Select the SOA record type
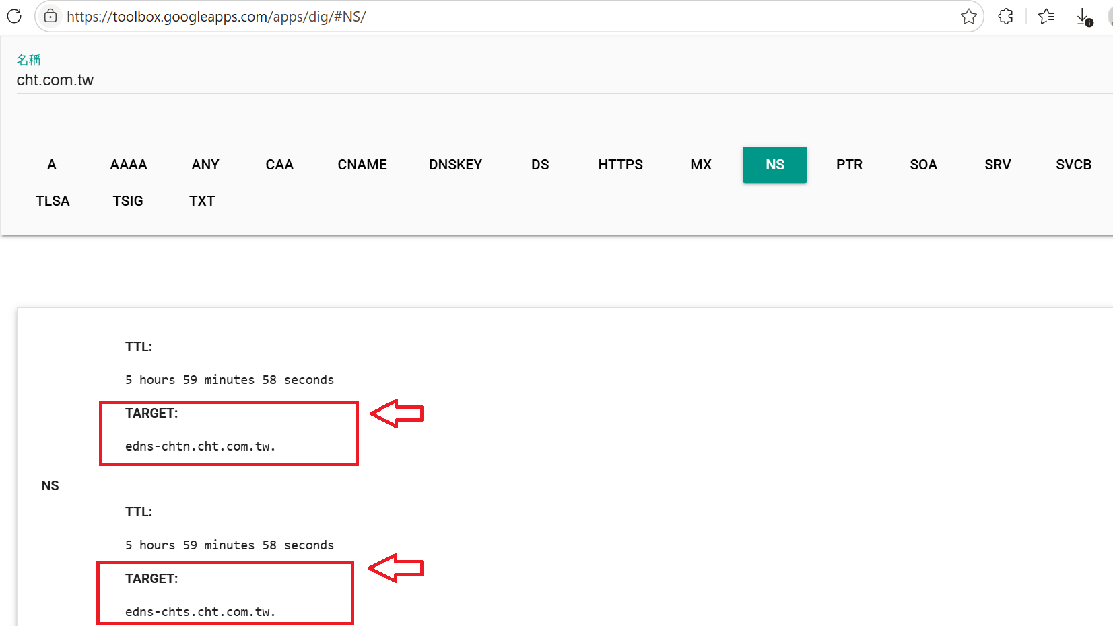 click(923, 165)
